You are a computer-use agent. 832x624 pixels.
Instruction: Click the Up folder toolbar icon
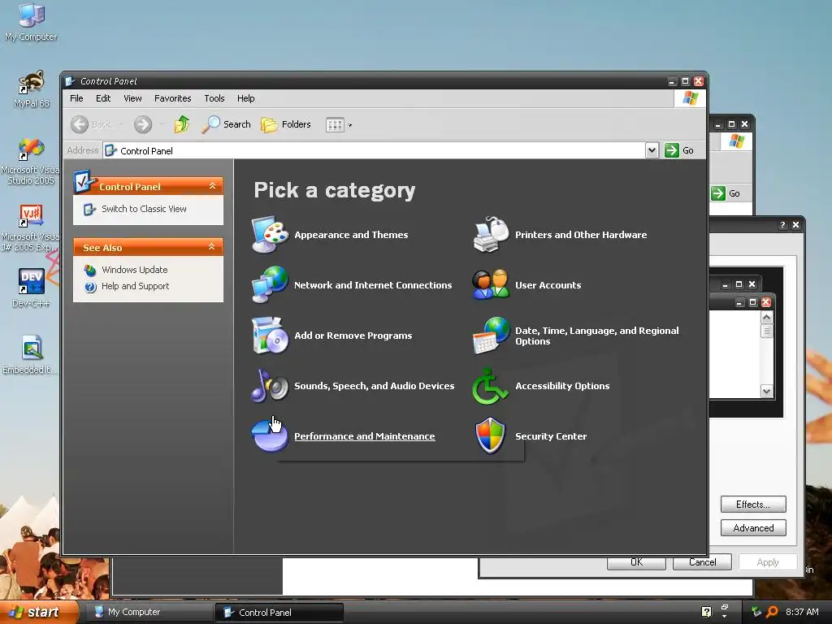point(182,124)
